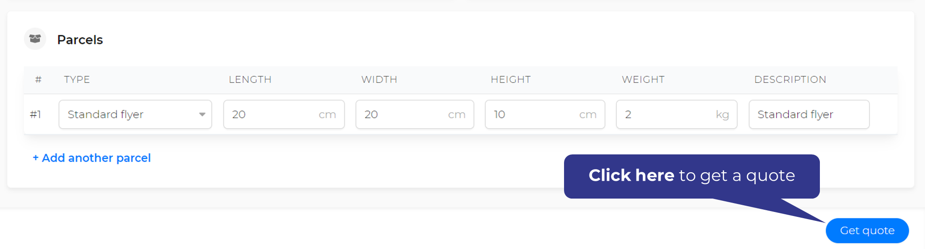Focus the Width input field
Image resolution: width=925 pixels, height=249 pixels.
[x=415, y=114]
